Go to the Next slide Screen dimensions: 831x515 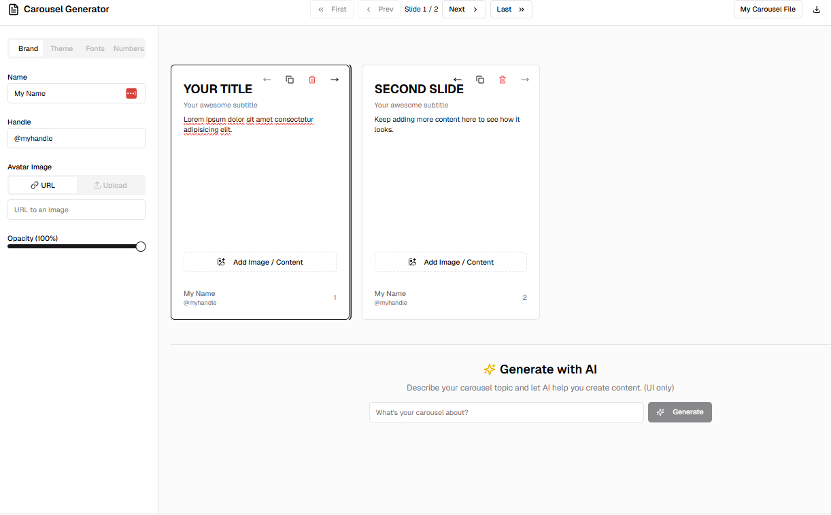click(464, 10)
